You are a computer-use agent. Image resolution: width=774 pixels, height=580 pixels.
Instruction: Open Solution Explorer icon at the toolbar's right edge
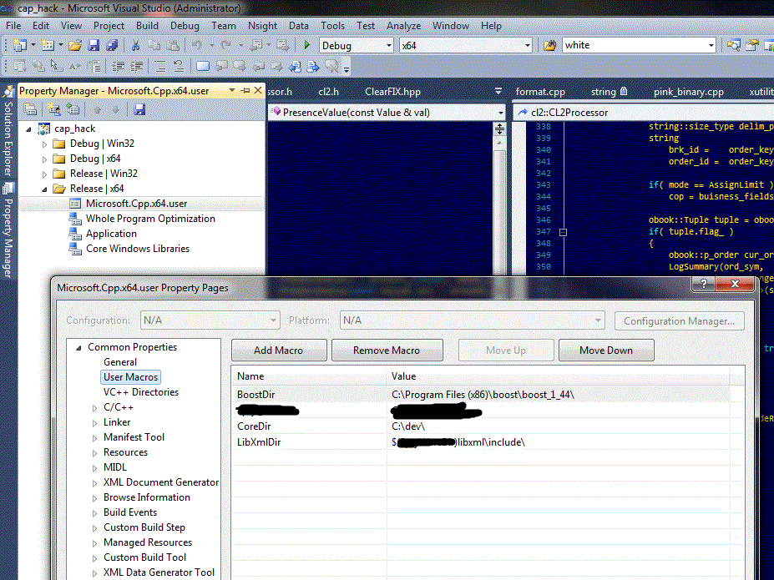734,45
